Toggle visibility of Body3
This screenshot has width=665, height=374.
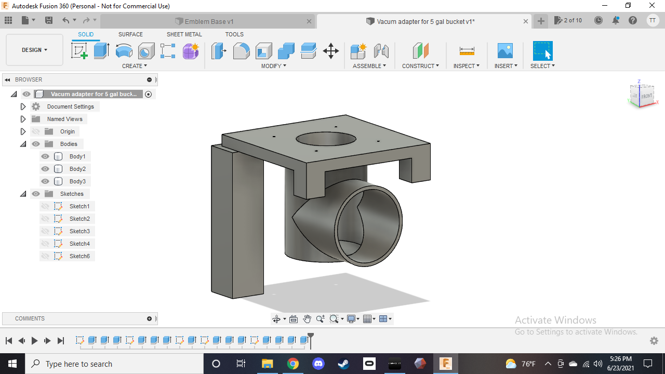point(45,181)
